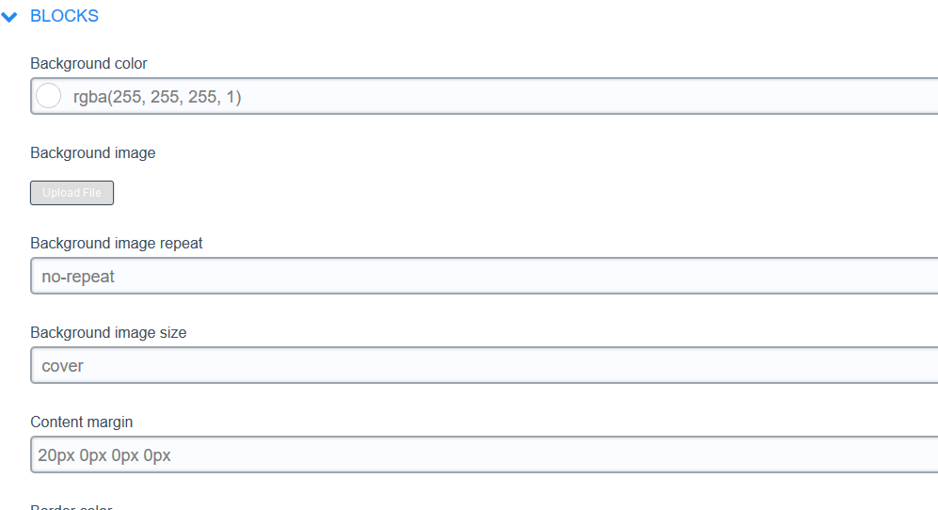Open the Background color swatch picker
This screenshot has height=510, width=938.
tap(48, 96)
